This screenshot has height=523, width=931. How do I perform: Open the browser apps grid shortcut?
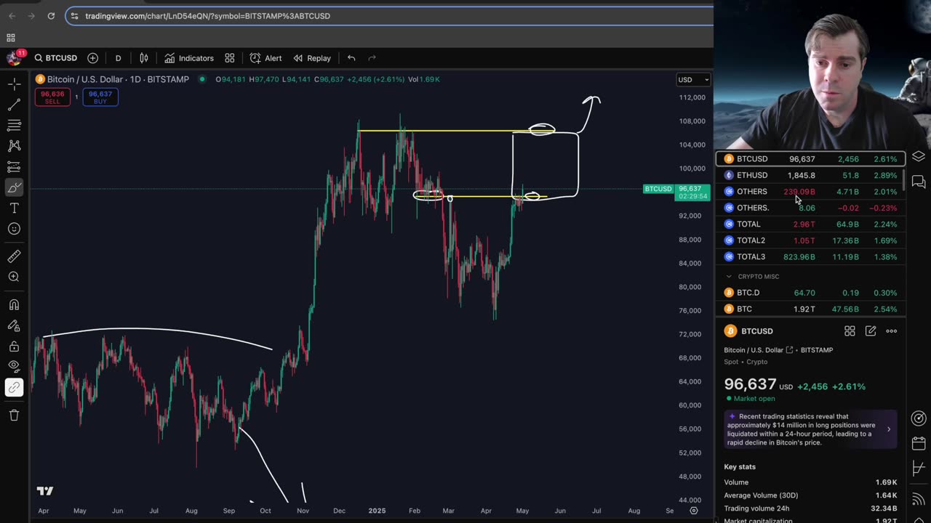(x=11, y=38)
